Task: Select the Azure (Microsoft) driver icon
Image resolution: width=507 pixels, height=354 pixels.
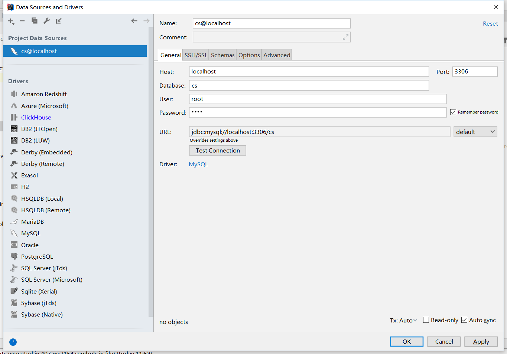Action: pyautogui.click(x=14, y=106)
